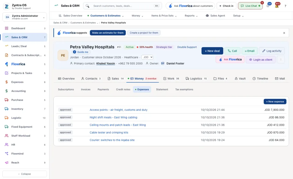This screenshot has height=179, width=293.
Task: Switch to the Sales tab
Action: pyautogui.click(x=115, y=79)
